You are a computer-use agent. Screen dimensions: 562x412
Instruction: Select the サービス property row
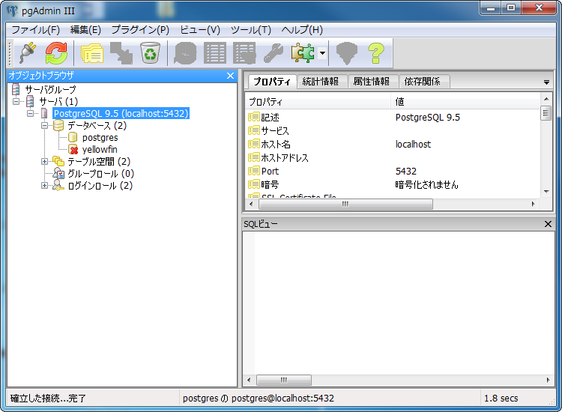click(x=393, y=131)
